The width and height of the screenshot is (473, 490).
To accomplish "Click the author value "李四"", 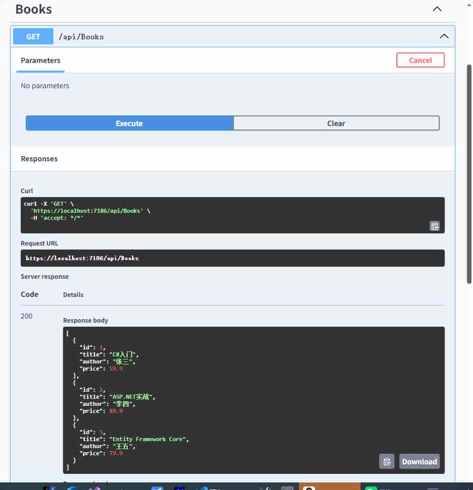I will [x=123, y=404].
